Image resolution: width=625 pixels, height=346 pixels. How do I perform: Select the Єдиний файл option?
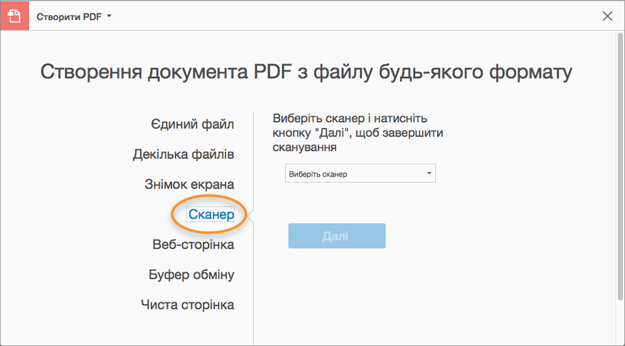(192, 124)
